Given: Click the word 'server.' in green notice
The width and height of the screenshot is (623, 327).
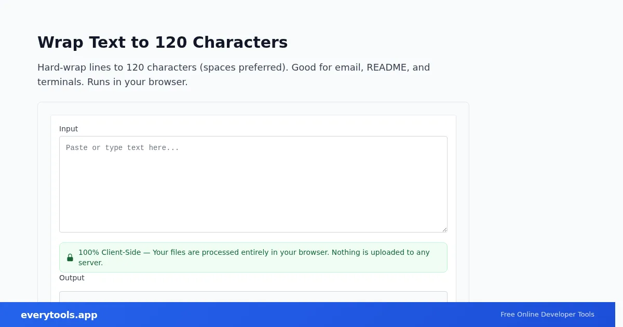Looking at the screenshot, I should click(91, 263).
